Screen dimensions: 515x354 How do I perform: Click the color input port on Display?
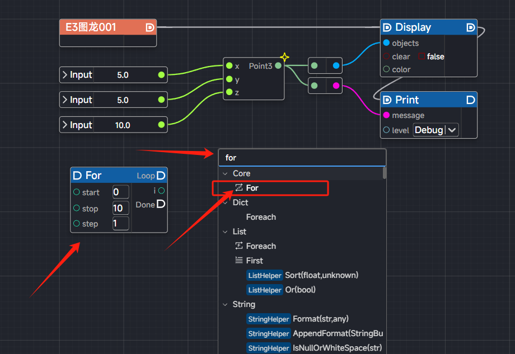pyautogui.click(x=386, y=69)
